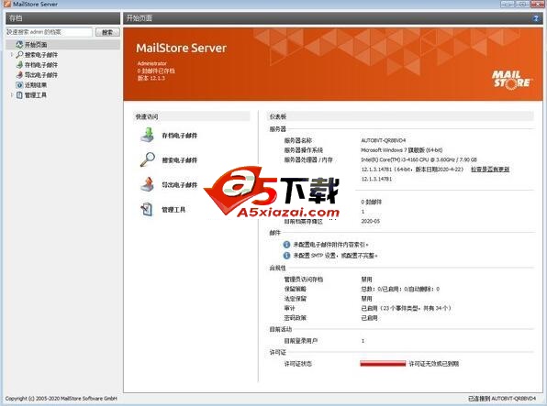This screenshot has width=547, height=406.
Task: Click the 目前登录用户 count value
Action: pos(363,341)
